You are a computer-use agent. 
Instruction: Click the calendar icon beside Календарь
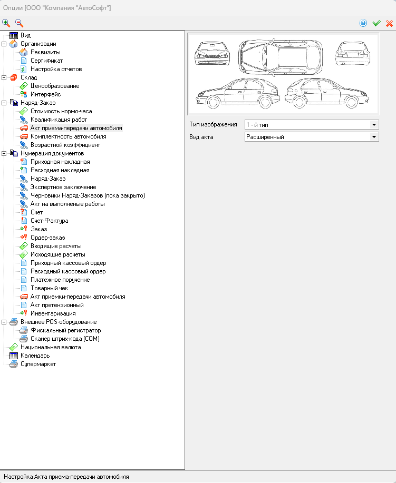click(x=14, y=356)
